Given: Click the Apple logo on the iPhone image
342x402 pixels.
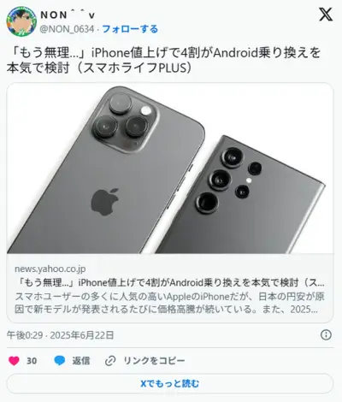Looking at the screenshot, I should [105, 202].
